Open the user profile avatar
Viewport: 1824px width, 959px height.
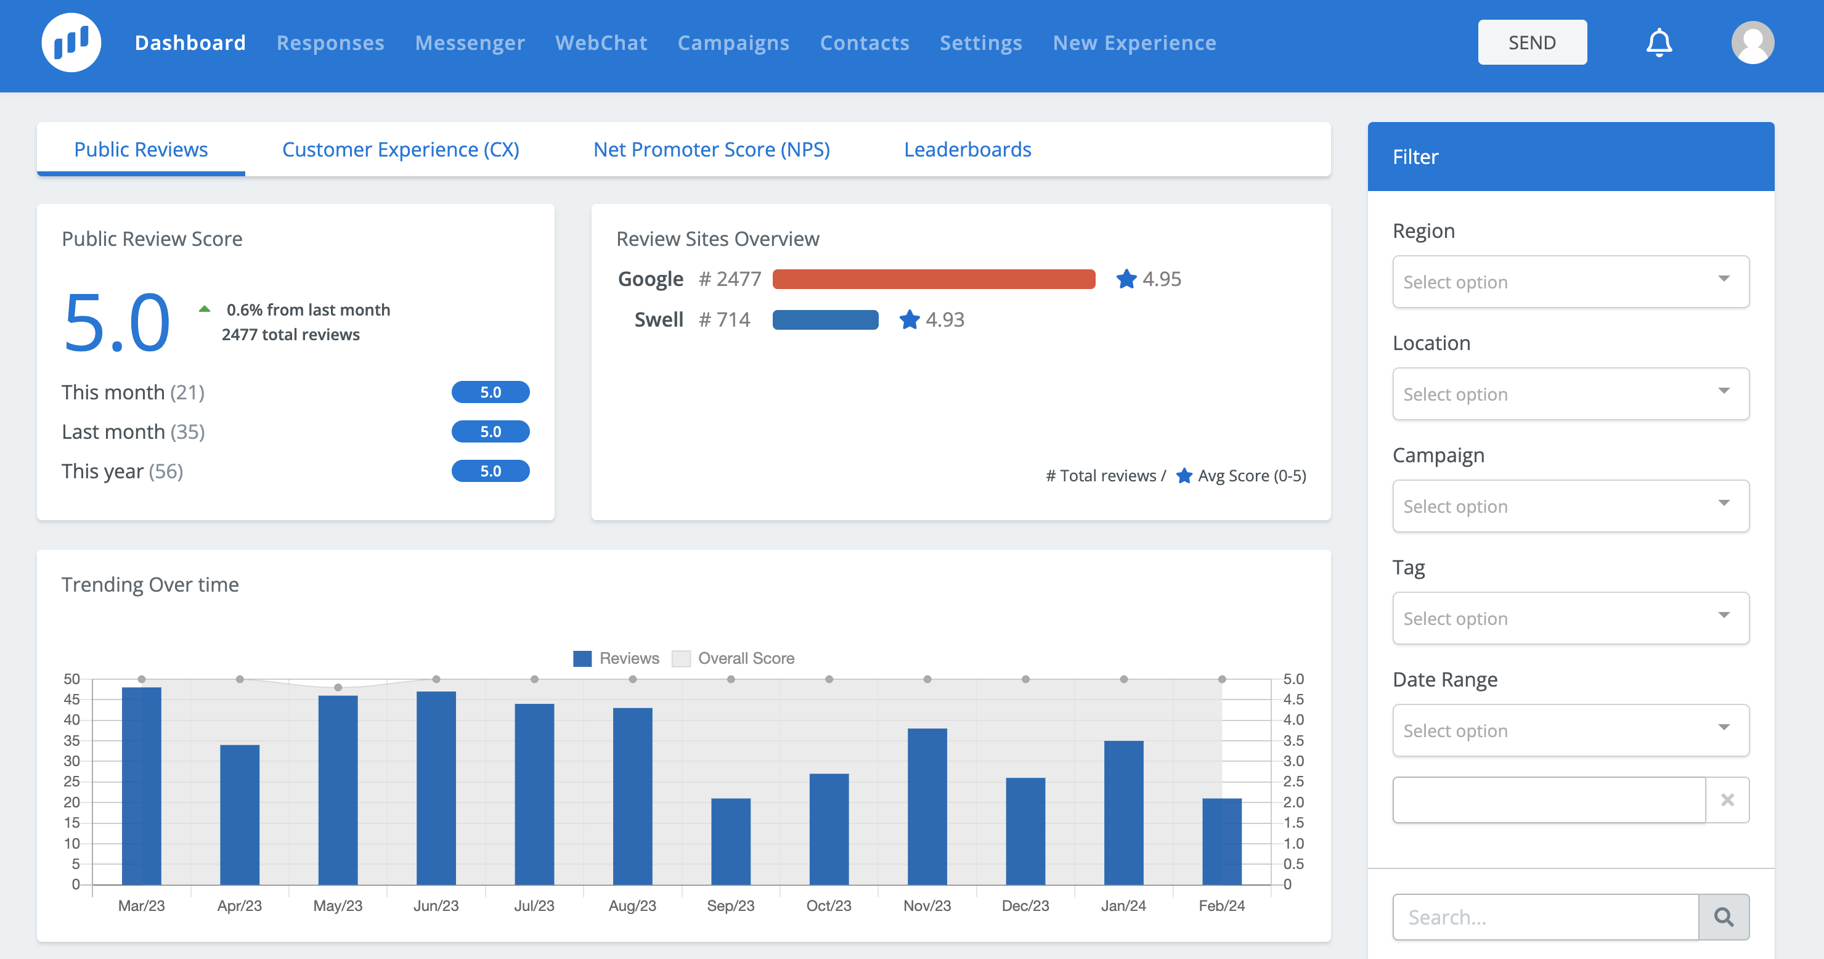coord(1753,43)
